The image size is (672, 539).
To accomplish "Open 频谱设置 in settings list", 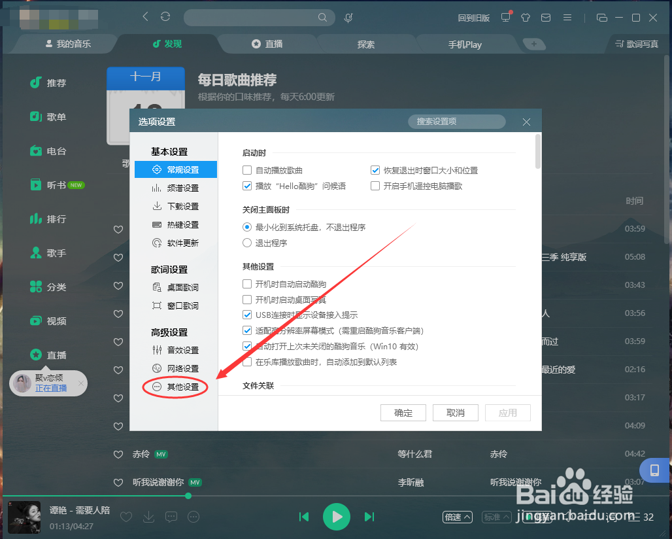I will point(176,188).
